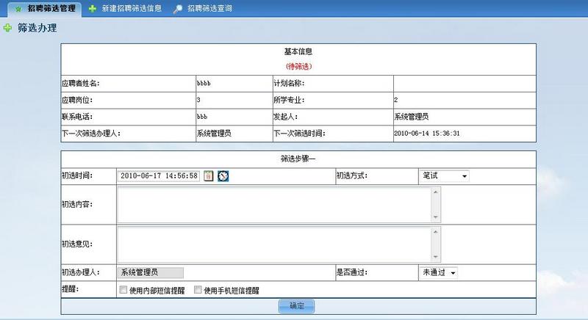Switch to 招聘筛选查询 tab

coord(203,8)
